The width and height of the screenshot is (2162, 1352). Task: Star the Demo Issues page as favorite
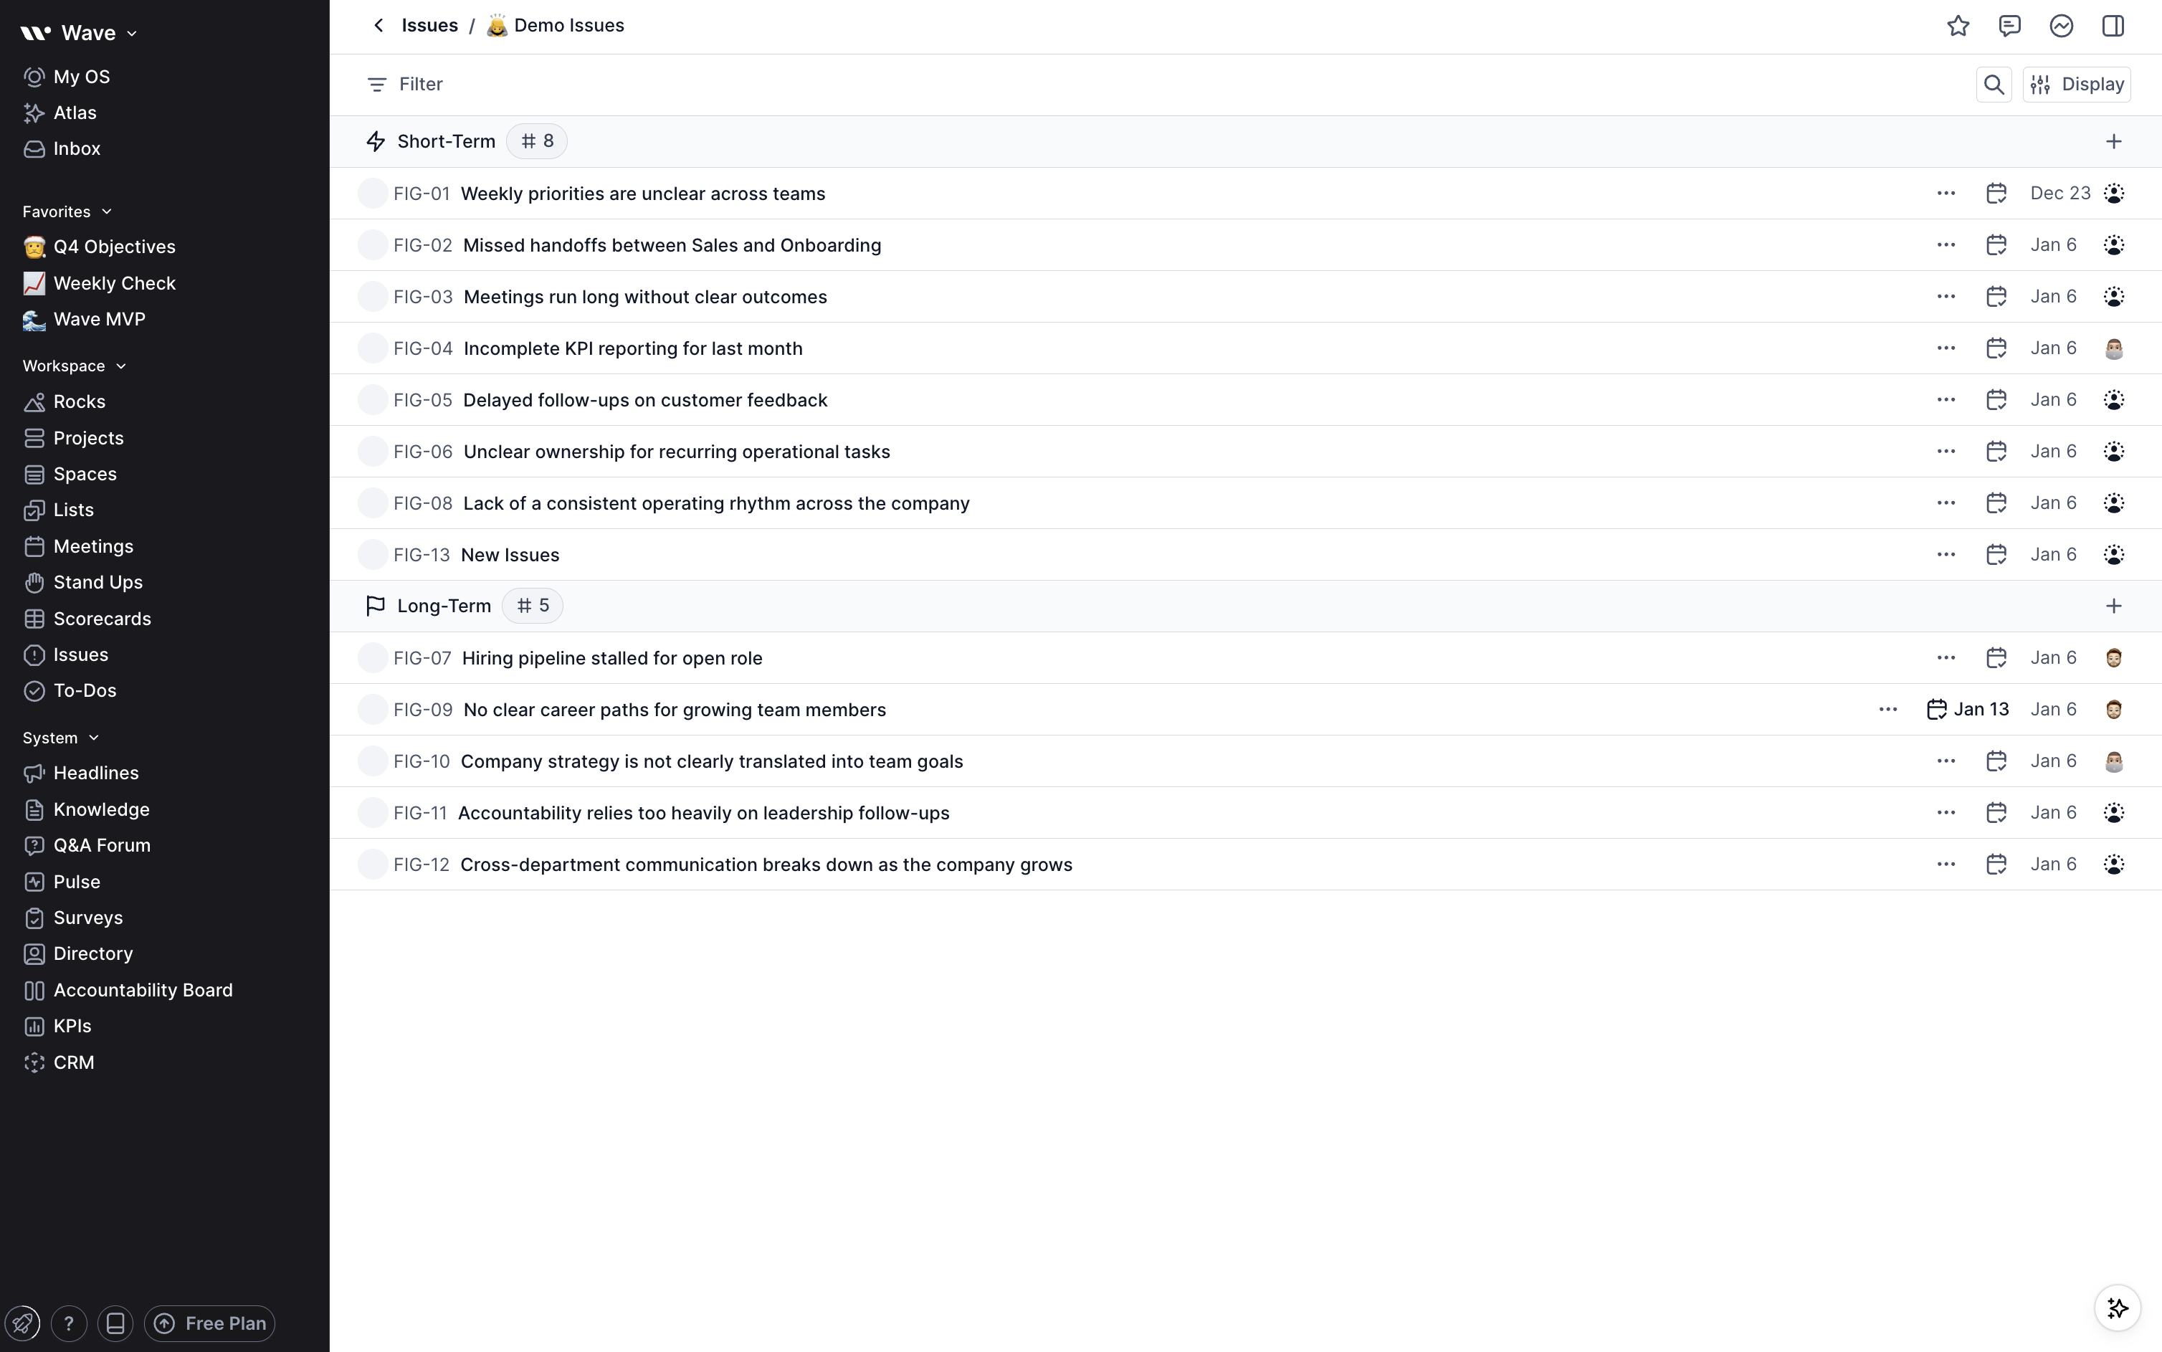click(x=1957, y=26)
